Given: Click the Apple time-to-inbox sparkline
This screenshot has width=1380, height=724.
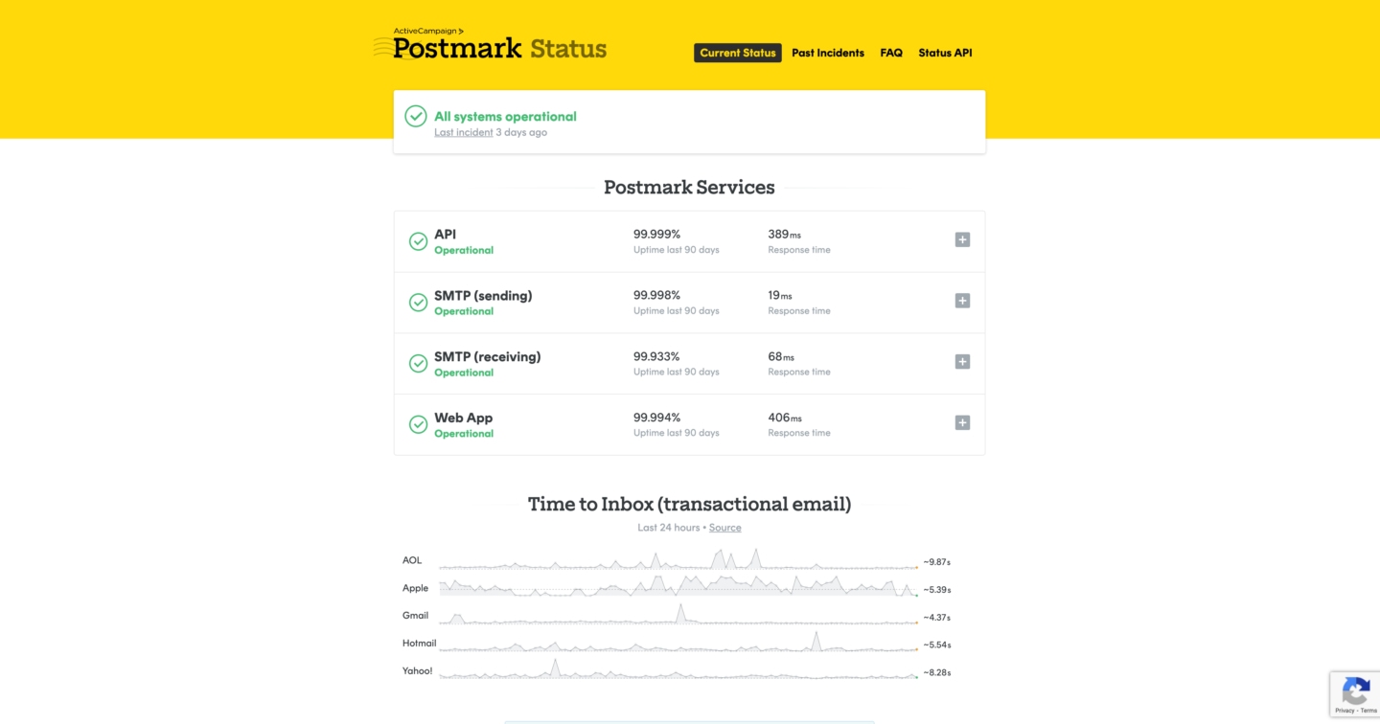Looking at the screenshot, I should coord(678,587).
